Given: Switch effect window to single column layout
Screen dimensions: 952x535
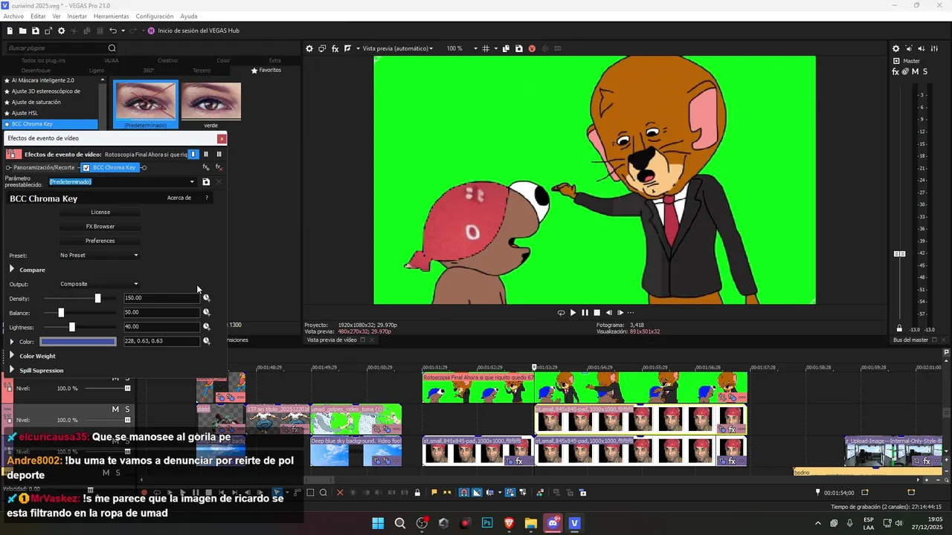Looking at the screenshot, I should click(193, 154).
